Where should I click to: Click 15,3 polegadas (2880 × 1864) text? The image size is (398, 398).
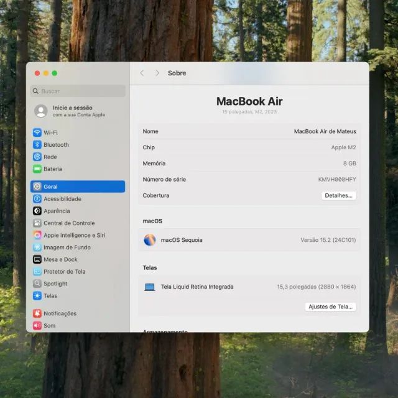point(317,287)
